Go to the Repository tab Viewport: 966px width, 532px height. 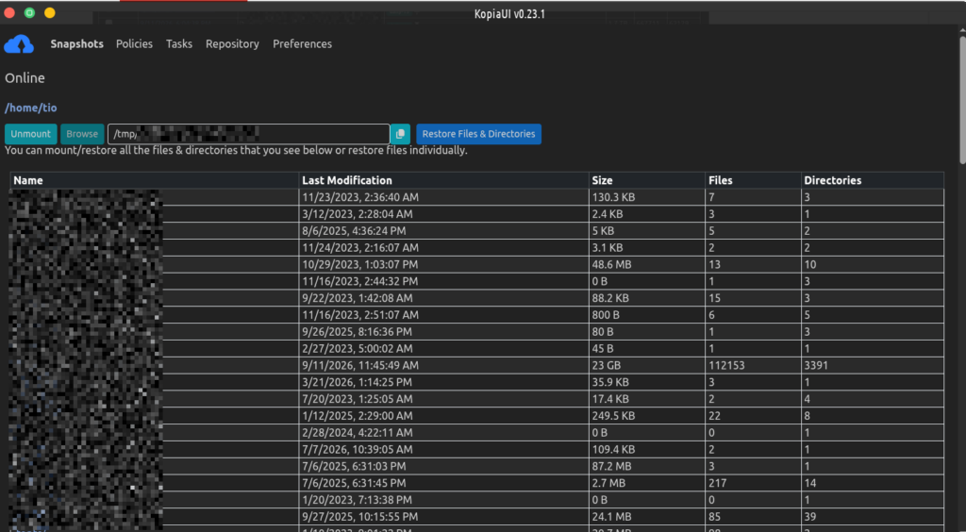[232, 43]
